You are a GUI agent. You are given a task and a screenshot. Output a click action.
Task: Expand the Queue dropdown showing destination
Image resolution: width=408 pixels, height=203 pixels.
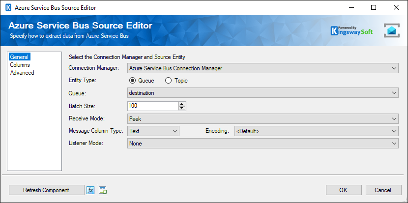tap(263, 93)
